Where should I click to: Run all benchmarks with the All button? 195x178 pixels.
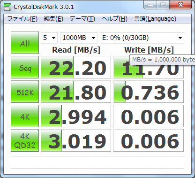point(25,43)
